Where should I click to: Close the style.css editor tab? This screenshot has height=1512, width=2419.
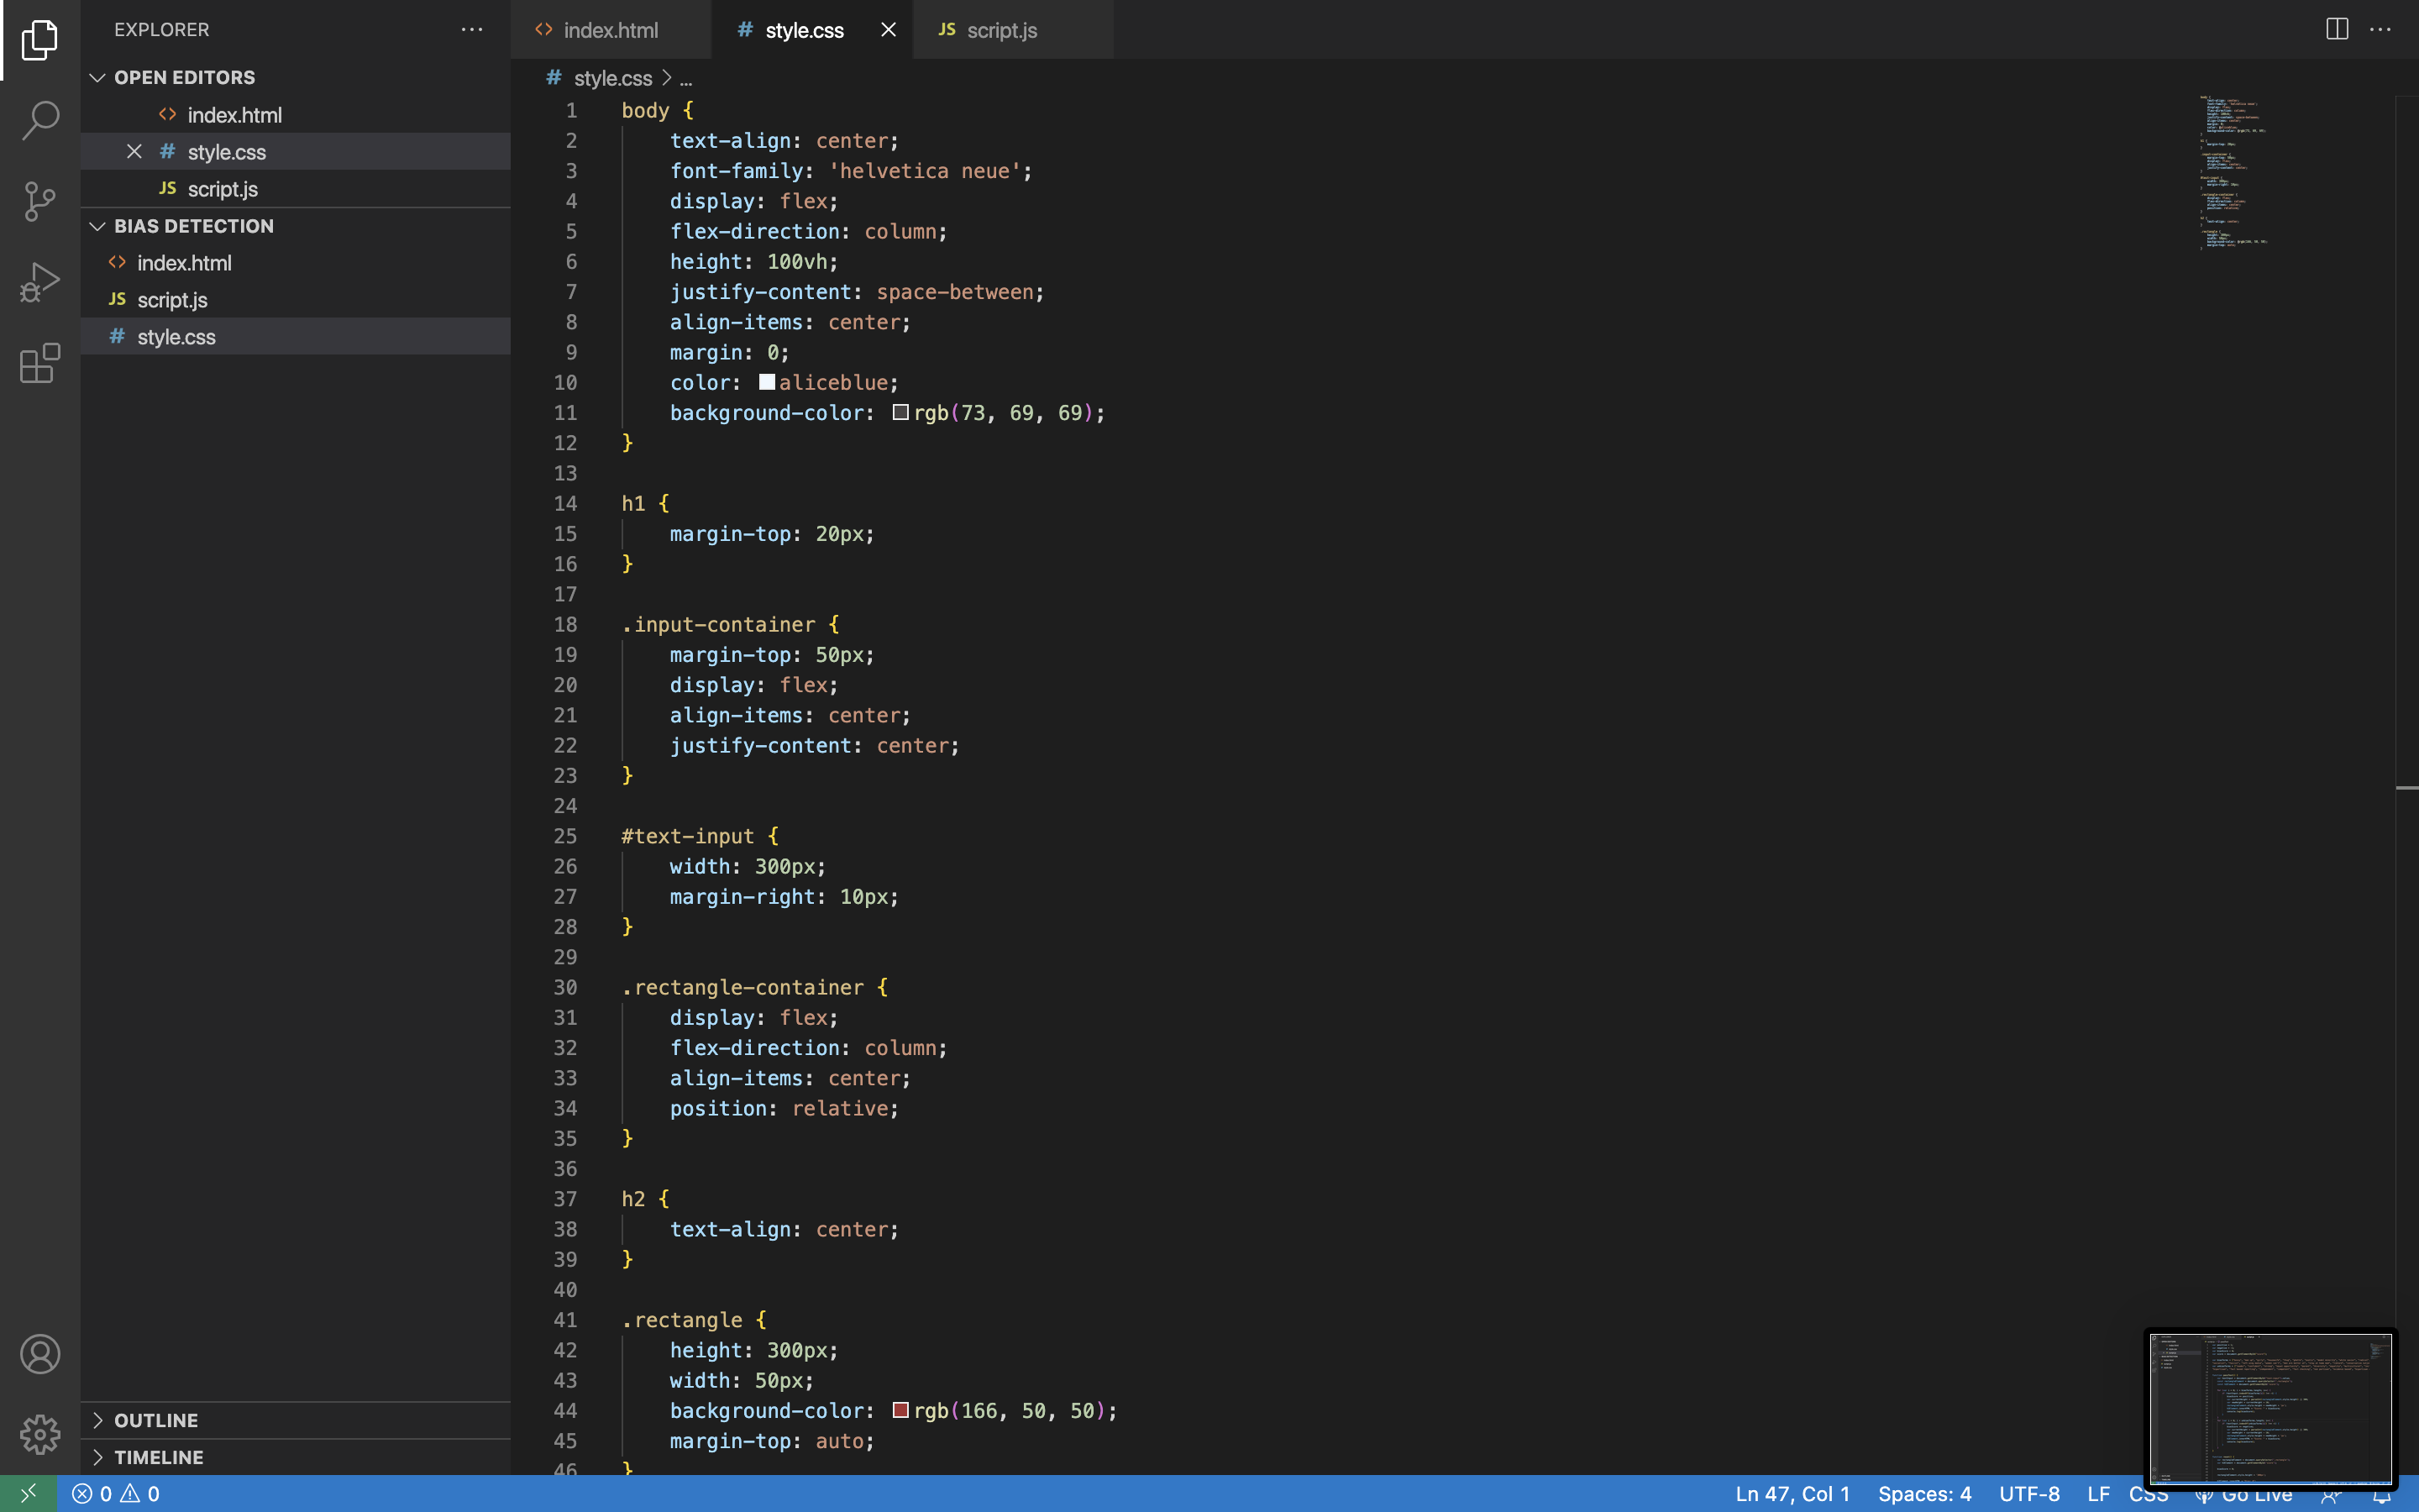point(888,30)
